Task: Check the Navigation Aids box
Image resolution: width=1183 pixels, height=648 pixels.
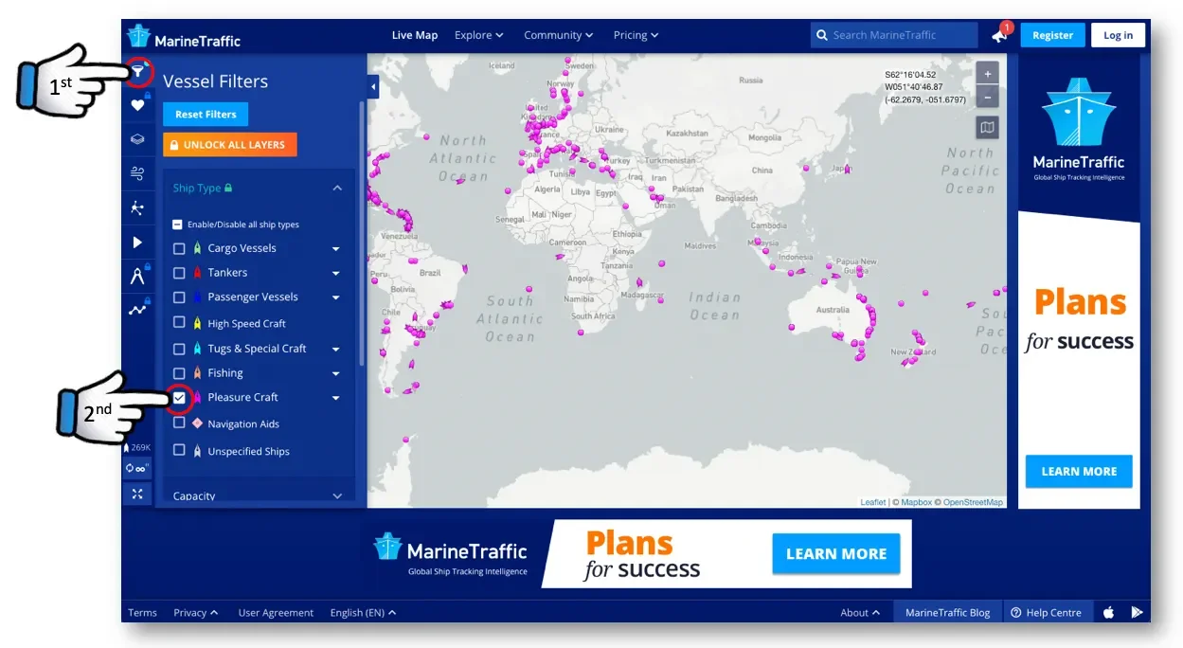Action: point(179,423)
